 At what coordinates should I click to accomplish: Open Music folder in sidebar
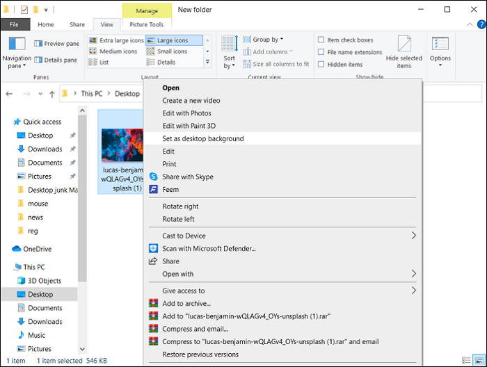tap(32, 335)
